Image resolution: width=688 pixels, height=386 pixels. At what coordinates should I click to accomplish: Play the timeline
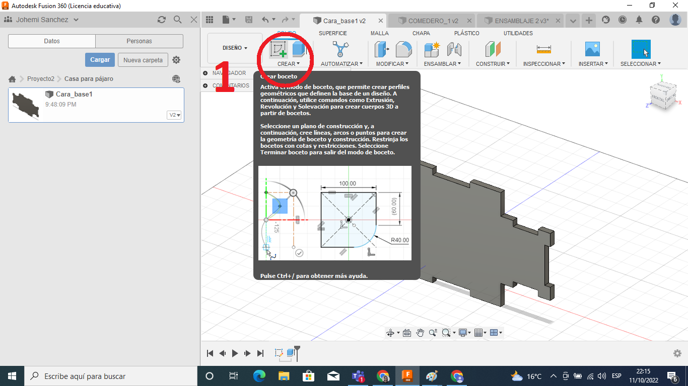click(x=235, y=353)
